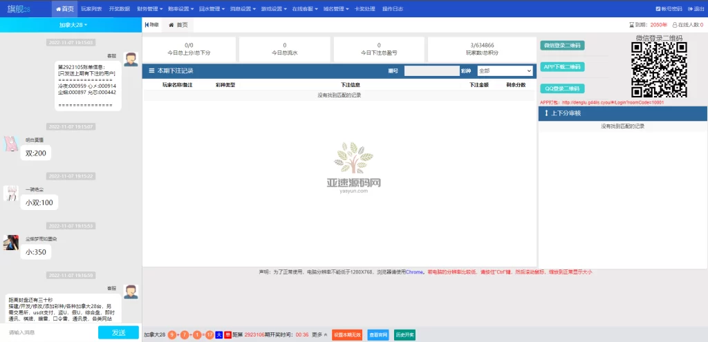Click the 双:200 chat message bubble
This screenshot has height=342, width=708.
36,153
